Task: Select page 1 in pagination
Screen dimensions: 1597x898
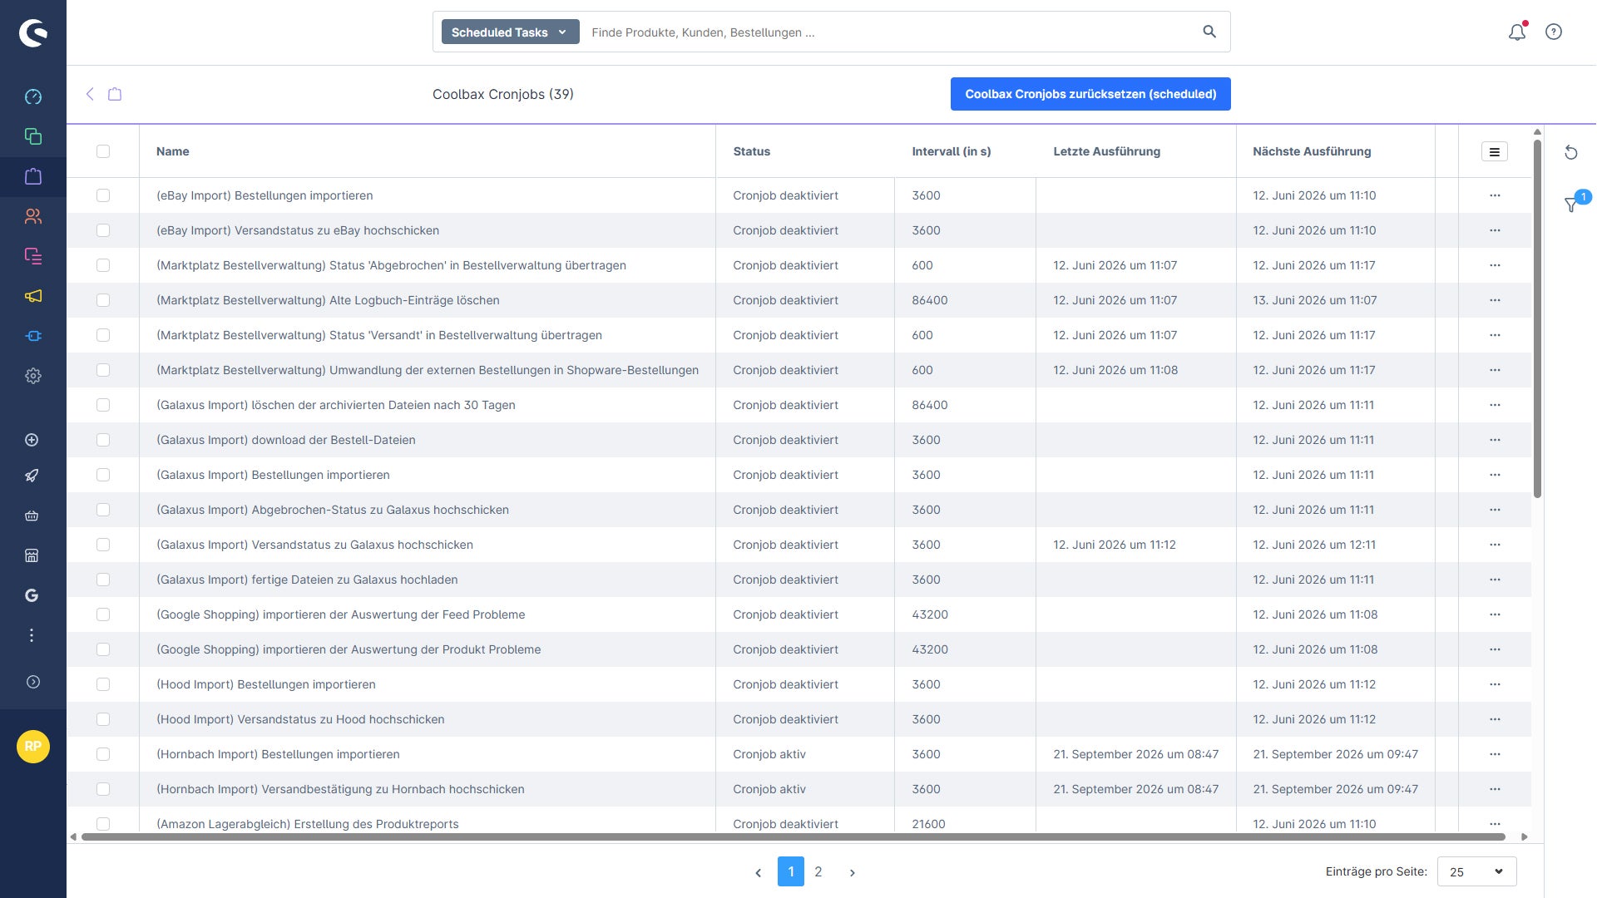Action: [x=791, y=871]
